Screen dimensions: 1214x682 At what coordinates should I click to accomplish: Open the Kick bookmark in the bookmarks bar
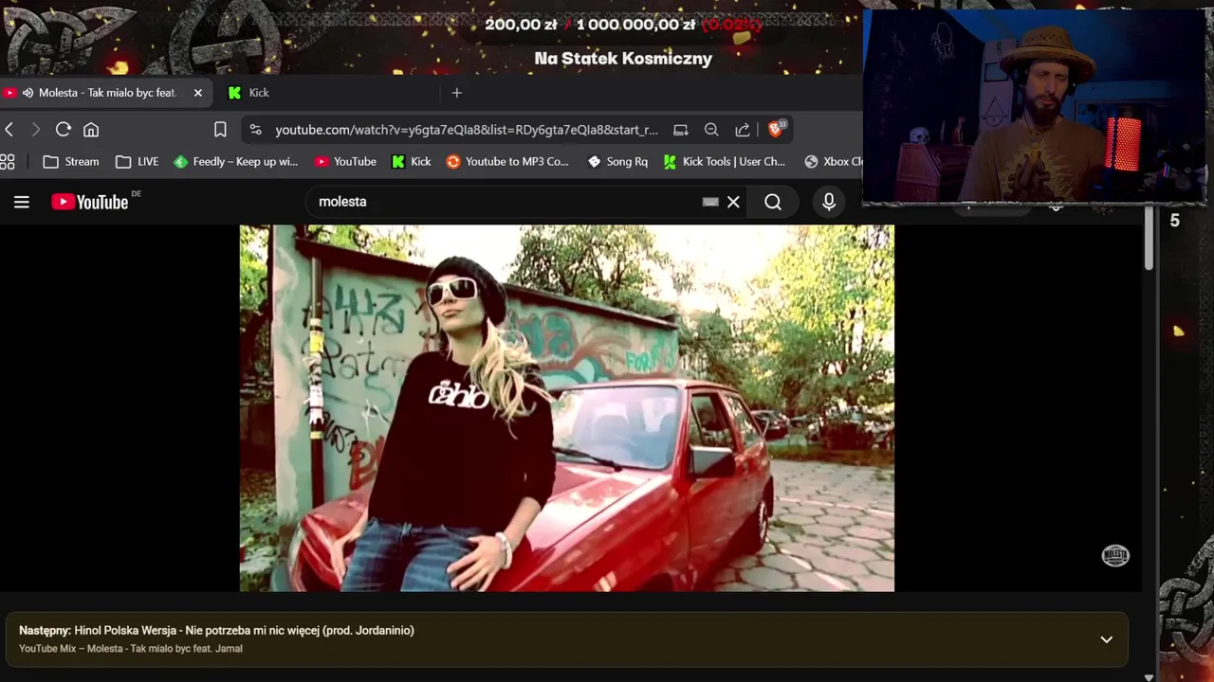click(x=412, y=162)
